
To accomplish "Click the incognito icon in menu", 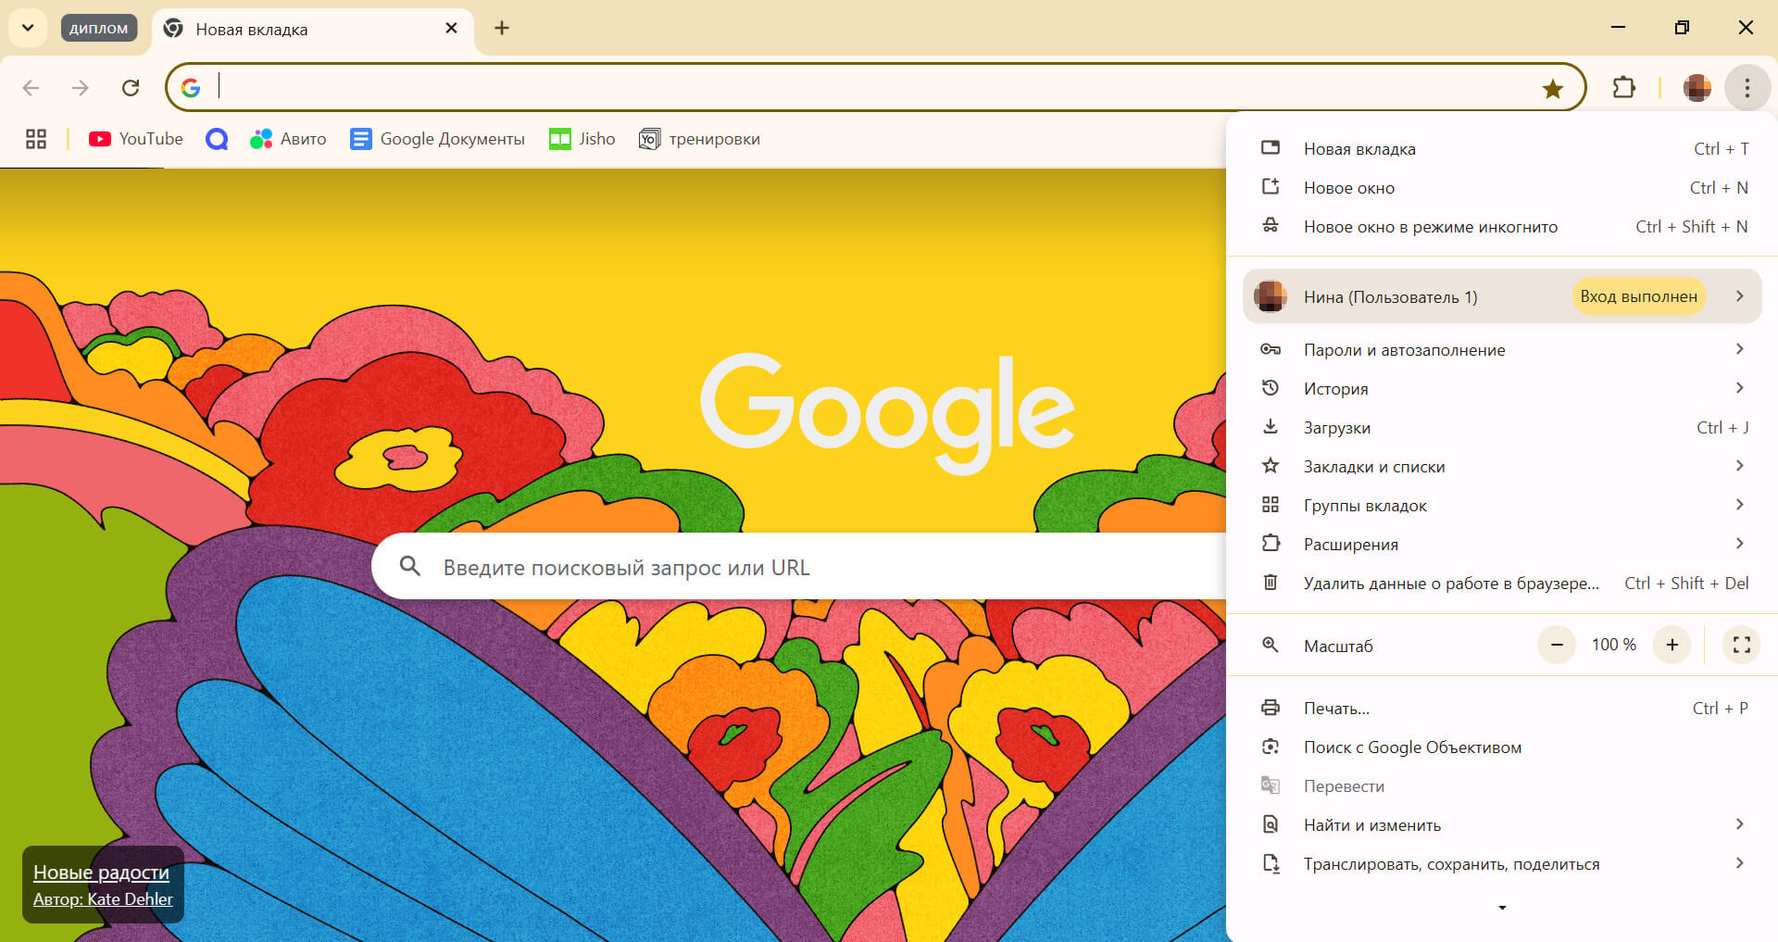I will 1271,226.
